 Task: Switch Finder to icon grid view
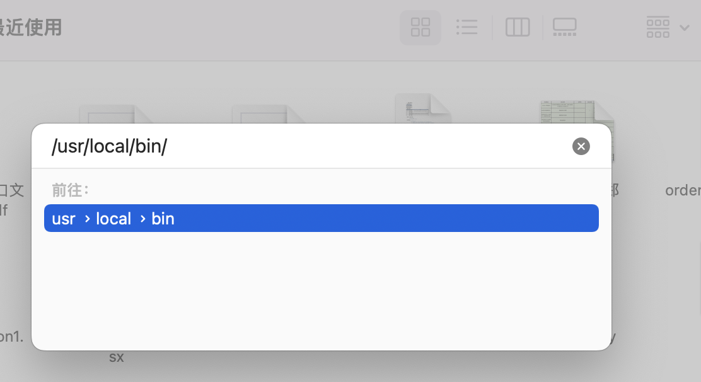[x=420, y=27]
